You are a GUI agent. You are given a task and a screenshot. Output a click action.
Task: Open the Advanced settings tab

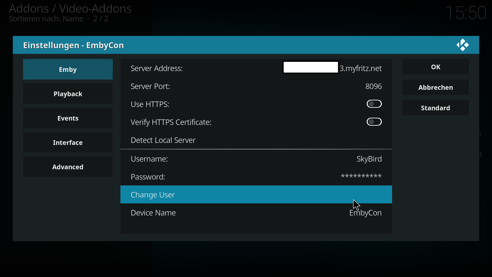[68, 167]
